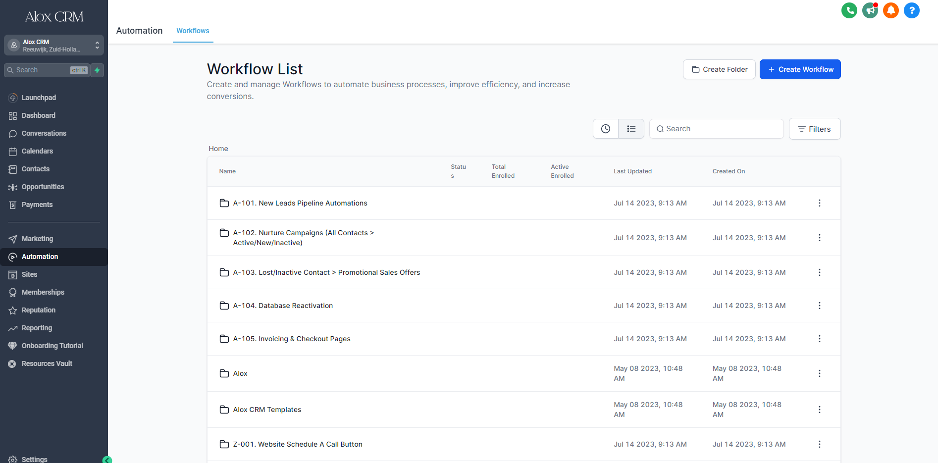Check announcements via the megaphone icon
The width and height of the screenshot is (938, 463).
coord(870,10)
